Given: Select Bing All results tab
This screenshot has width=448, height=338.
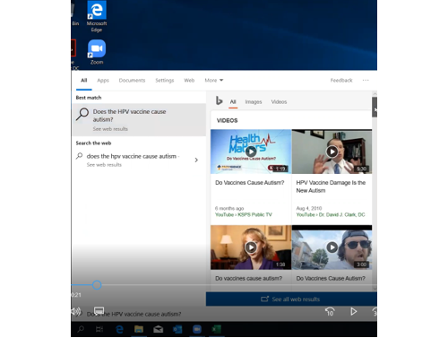Looking at the screenshot, I should point(233,102).
